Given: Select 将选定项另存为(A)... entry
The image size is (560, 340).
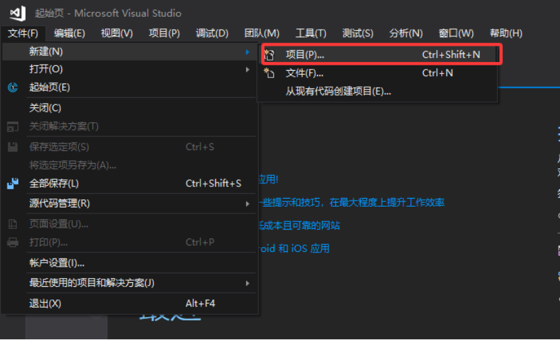Looking at the screenshot, I should click(x=130, y=166).
